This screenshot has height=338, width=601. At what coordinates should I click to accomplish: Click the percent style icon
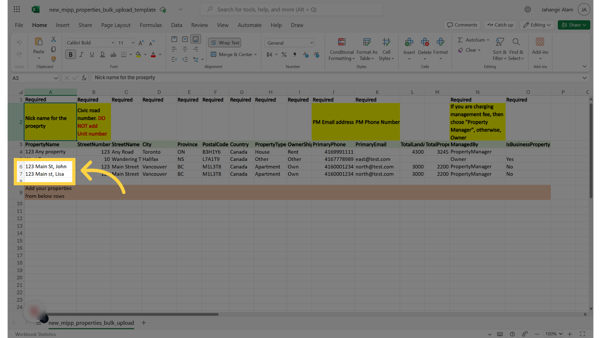[x=284, y=54]
